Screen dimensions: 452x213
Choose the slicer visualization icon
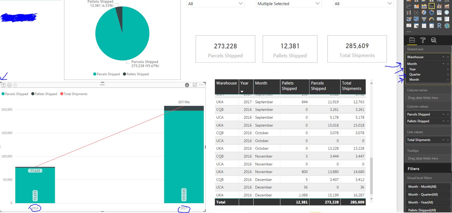pyautogui.click(x=416, y=26)
